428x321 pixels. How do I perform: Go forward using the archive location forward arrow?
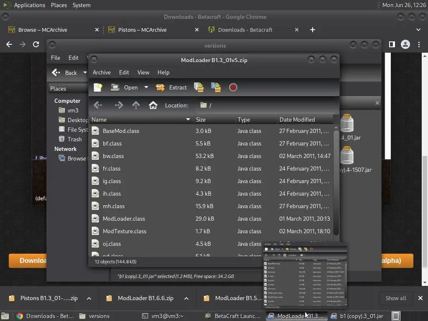pyautogui.click(x=119, y=105)
